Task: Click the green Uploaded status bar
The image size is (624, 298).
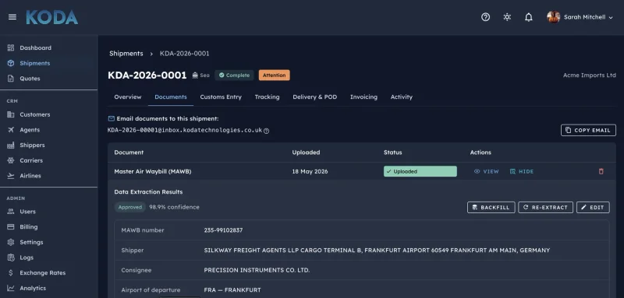Action: click(420, 171)
